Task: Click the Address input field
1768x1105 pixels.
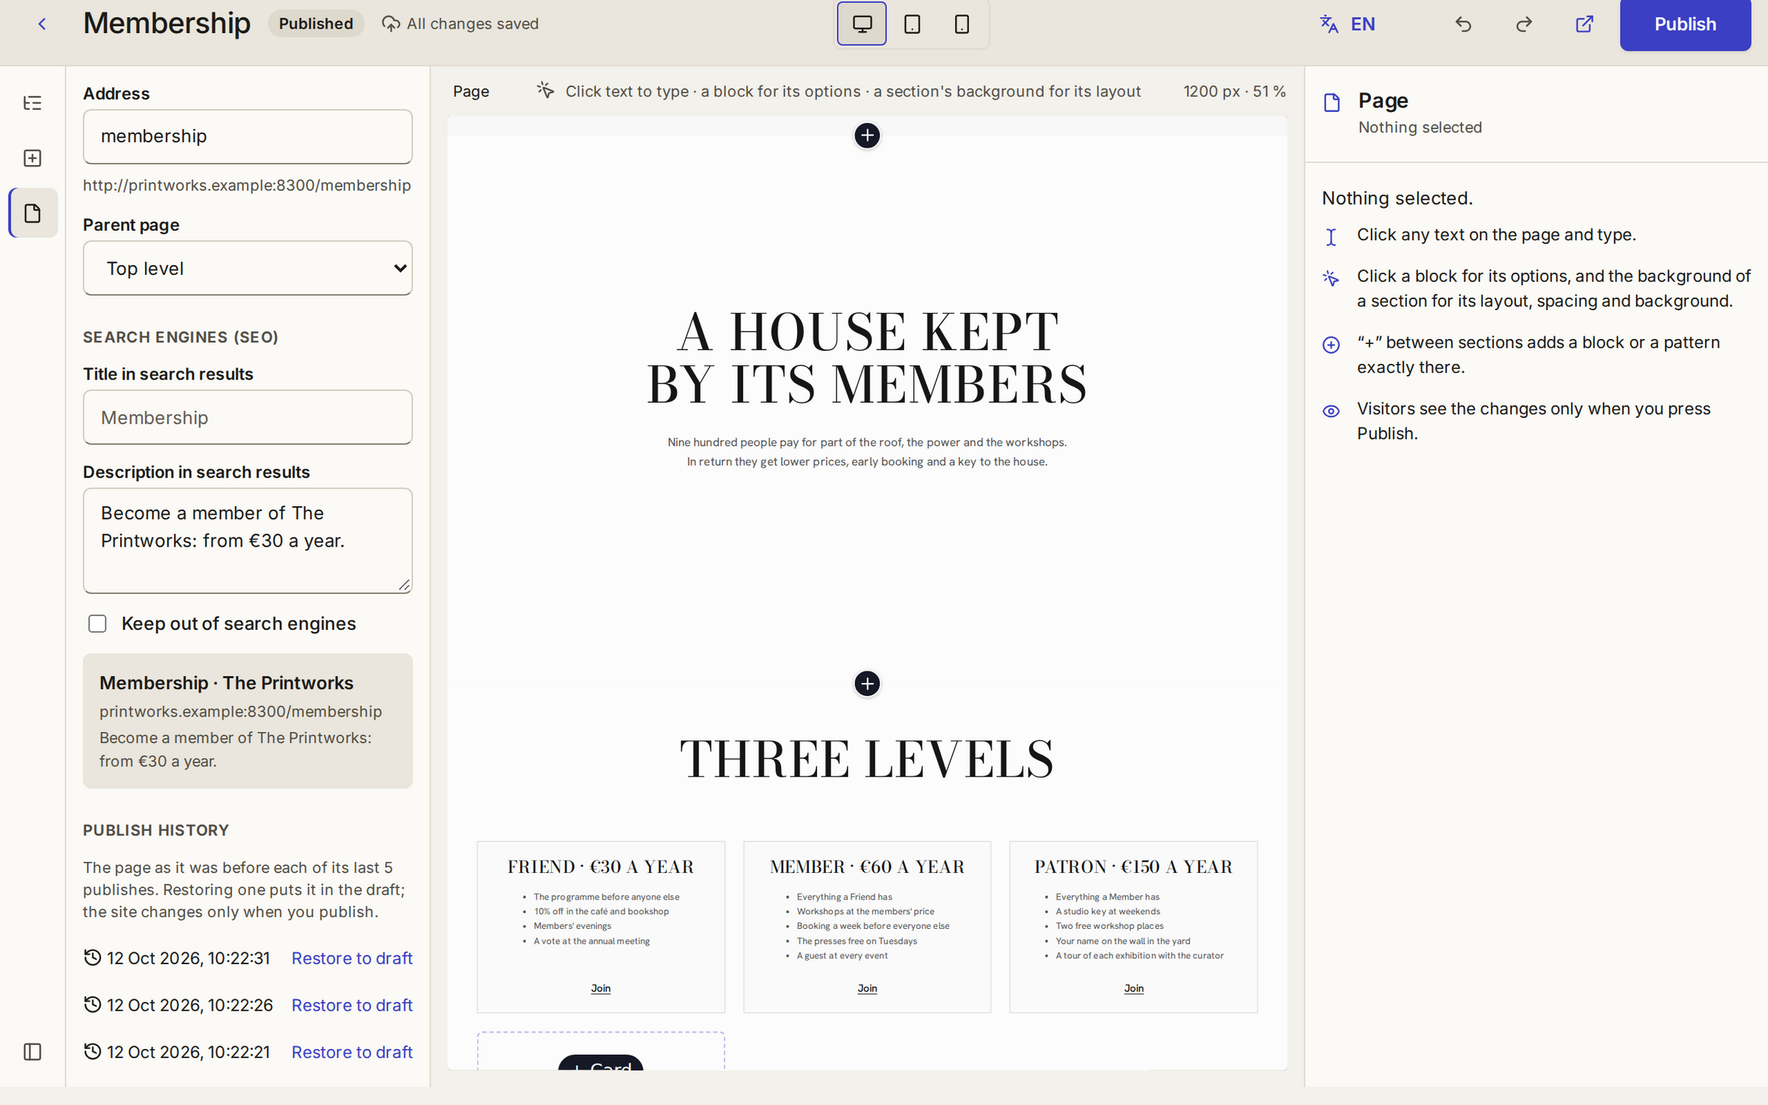Action: pyautogui.click(x=248, y=136)
